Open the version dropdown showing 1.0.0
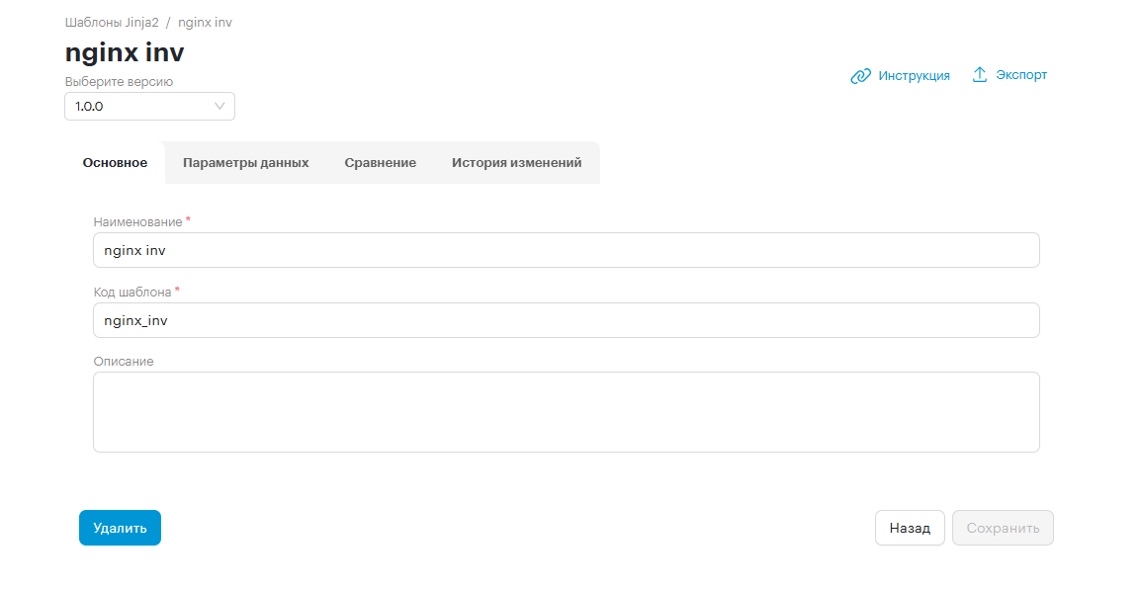Viewport: 1141px width, 589px height. coord(150,106)
